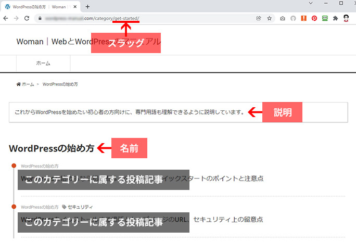Viewport: 356px width, 242px height.
Task: View site info via the padlock icon
Action: coord(40,18)
